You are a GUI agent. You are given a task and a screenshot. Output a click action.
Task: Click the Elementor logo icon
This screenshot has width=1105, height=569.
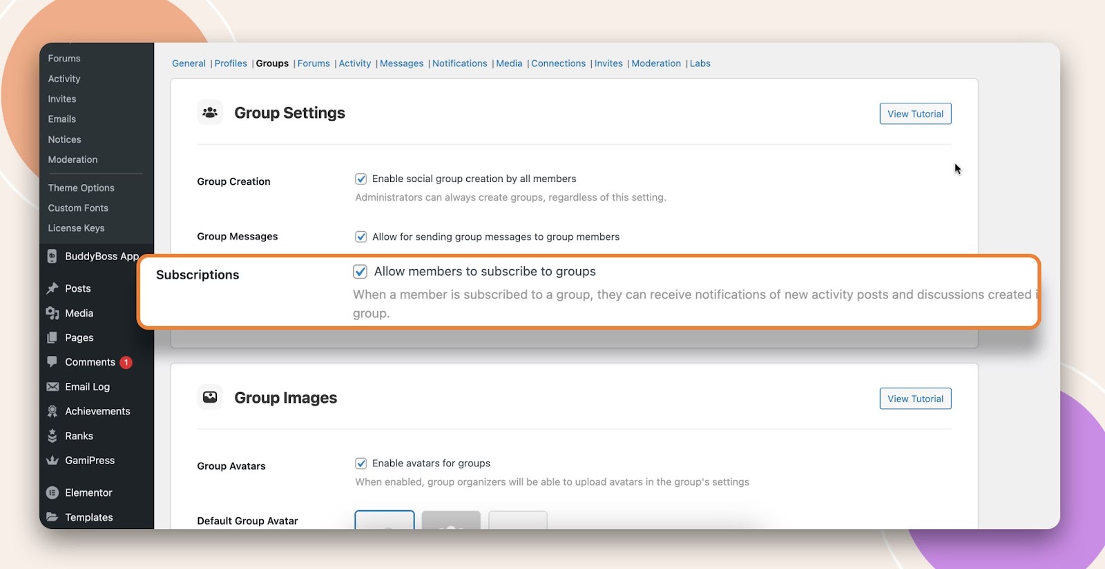pyautogui.click(x=52, y=492)
